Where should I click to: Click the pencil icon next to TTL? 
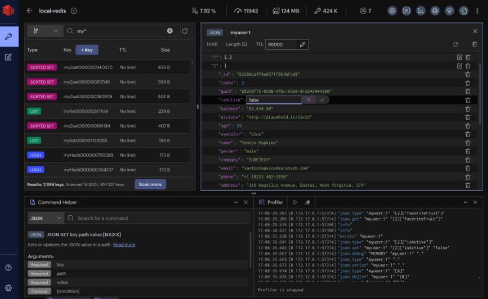click(x=302, y=44)
